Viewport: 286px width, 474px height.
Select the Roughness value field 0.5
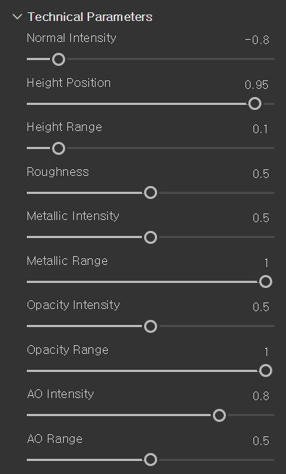pyautogui.click(x=261, y=174)
